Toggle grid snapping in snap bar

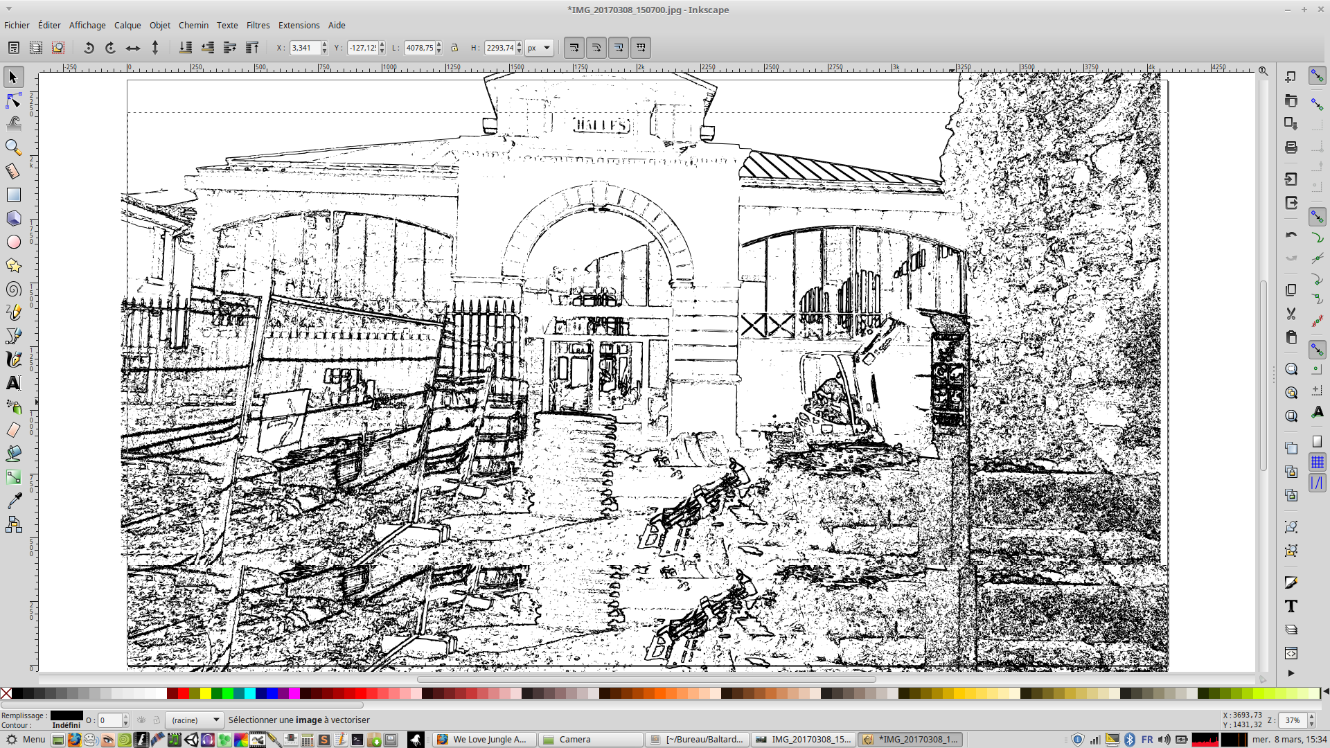point(1317,462)
